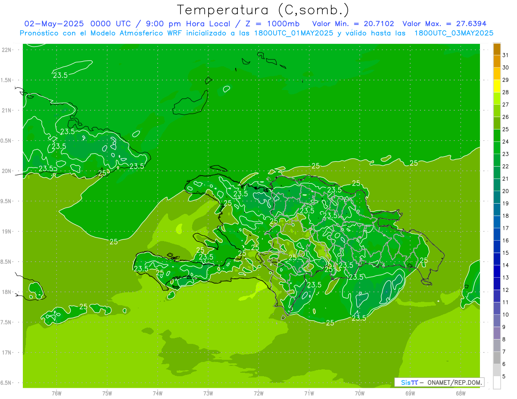This screenshot has width=517, height=399.
Task: Click the '69W' longitude axis label
Action: click(410, 393)
